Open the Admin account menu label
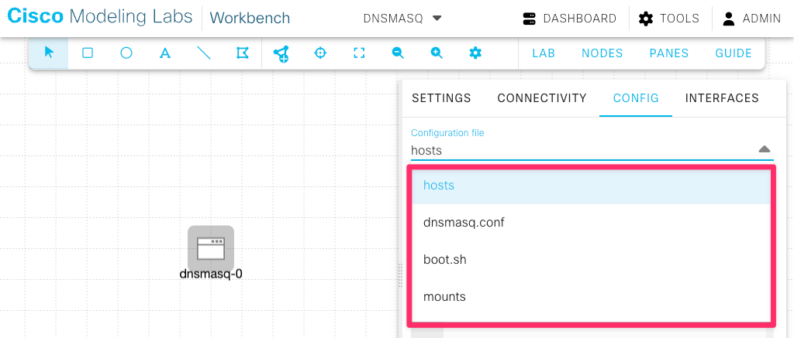 pos(761,19)
